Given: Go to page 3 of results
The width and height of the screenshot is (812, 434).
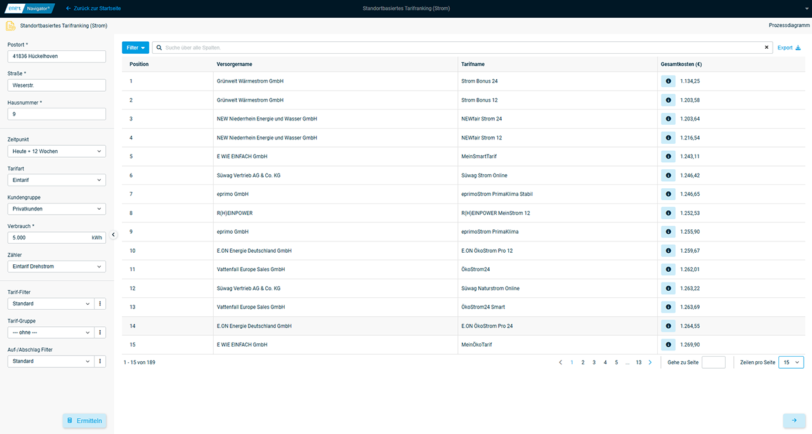Looking at the screenshot, I should click(594, 362).
